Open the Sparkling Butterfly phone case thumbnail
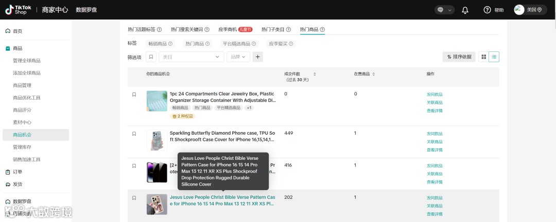The width and height of the screenshot is (556, 222). point(157,140)
